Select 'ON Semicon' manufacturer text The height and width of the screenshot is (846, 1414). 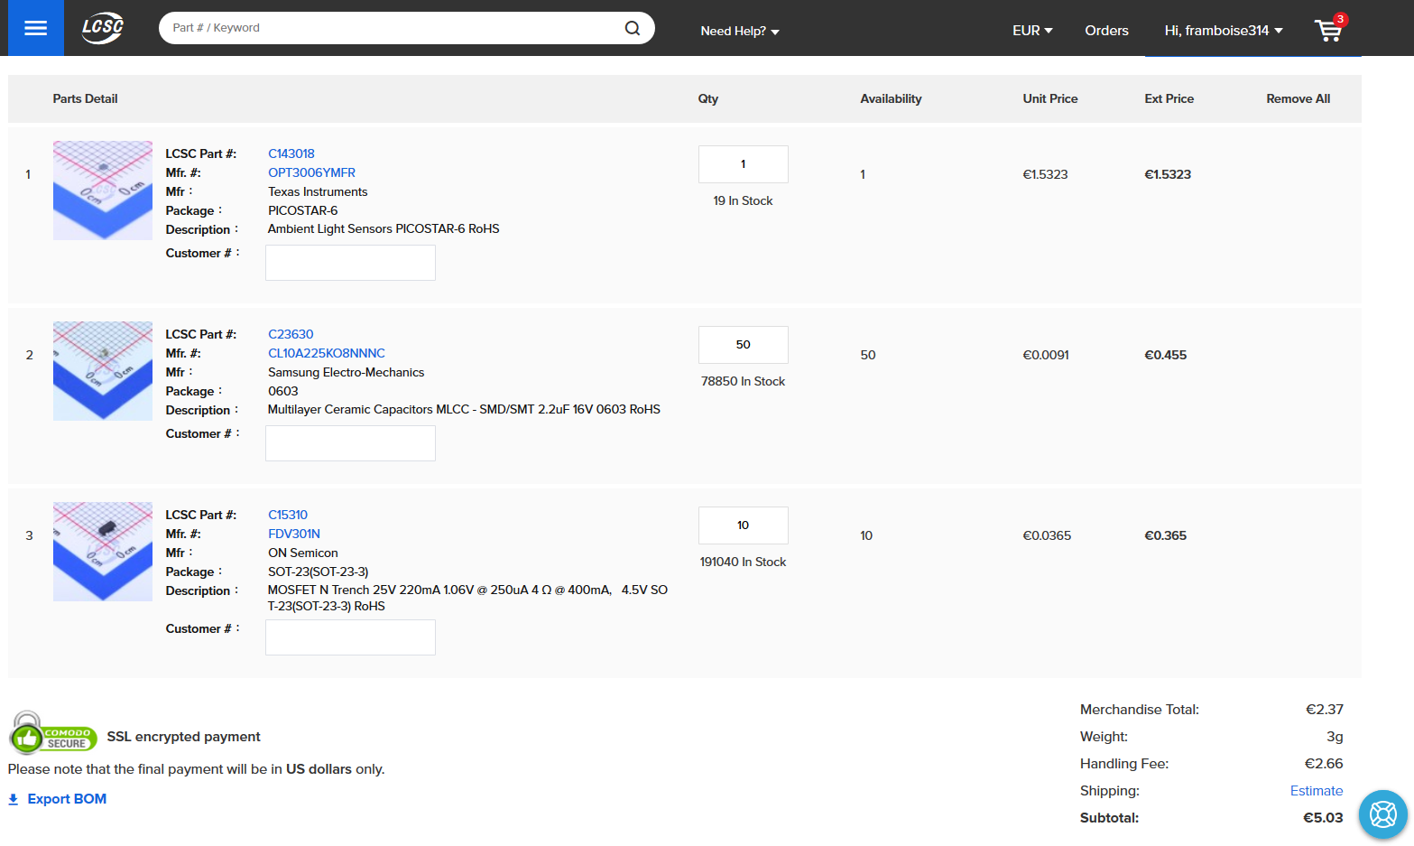(303, 553)
